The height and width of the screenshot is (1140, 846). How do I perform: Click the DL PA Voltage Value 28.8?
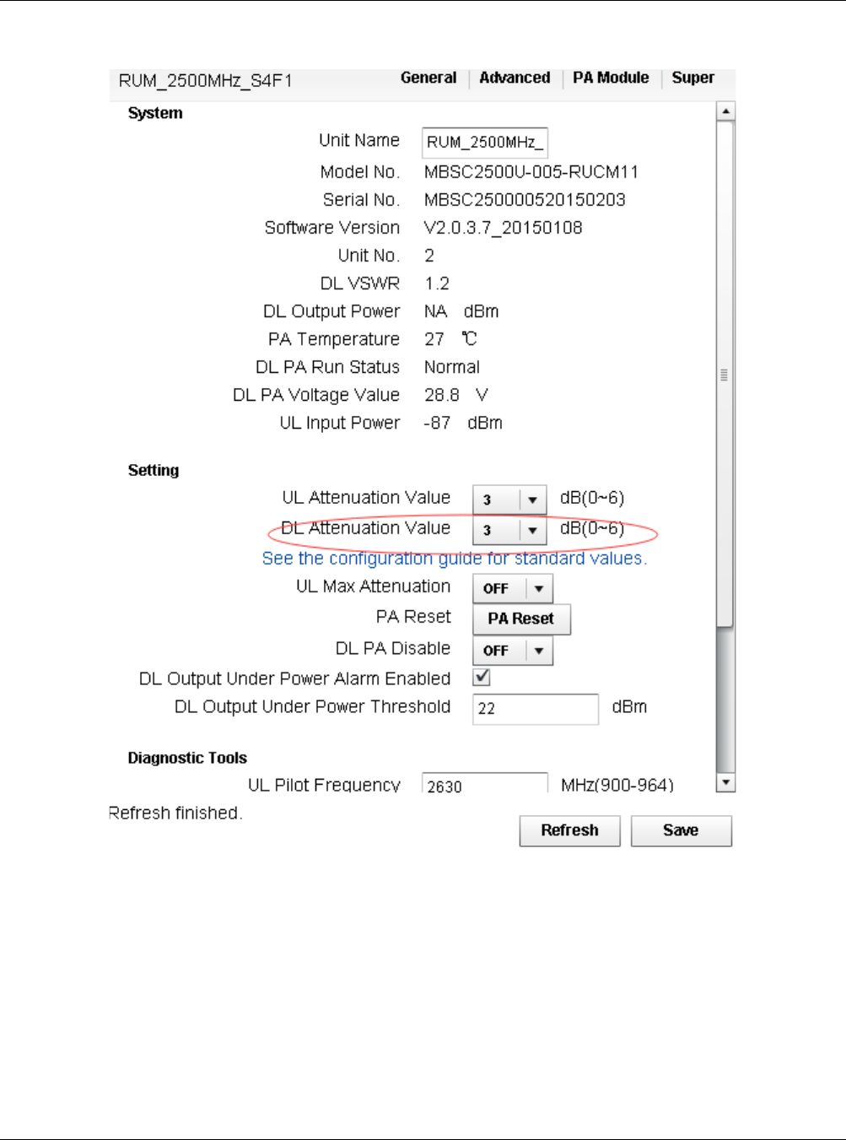[x=442, y=395]
